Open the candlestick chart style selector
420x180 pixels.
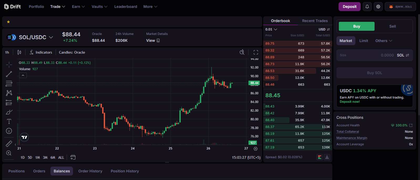pyautogui.click(x=19, y=52)
